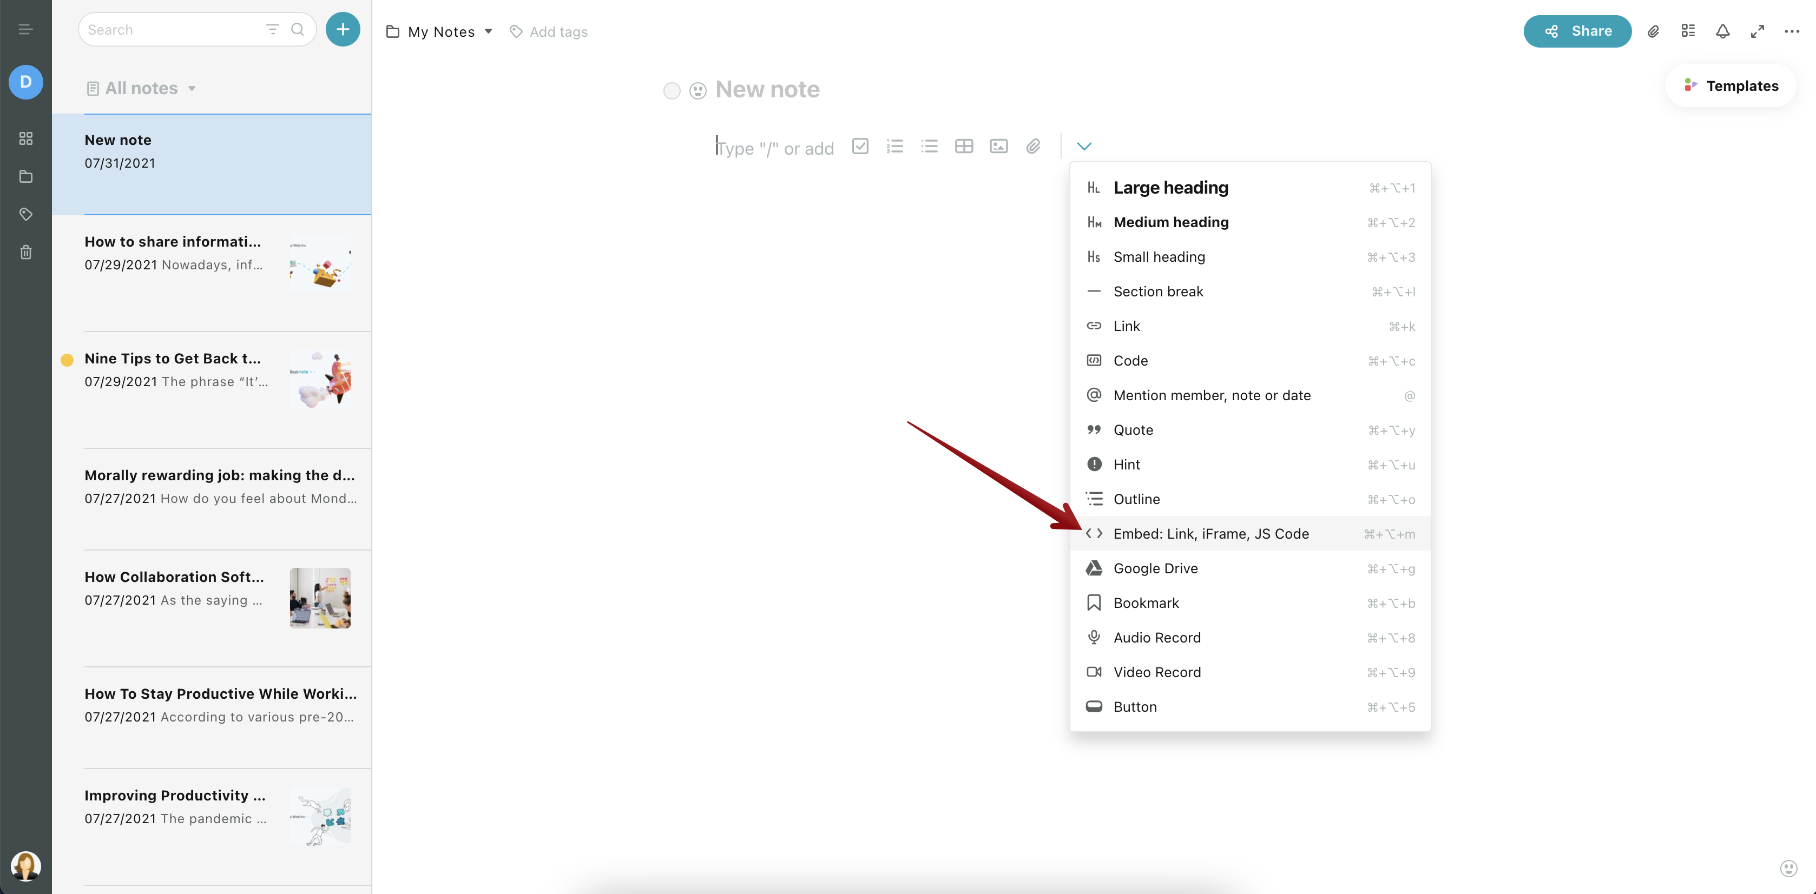This screenshot has width=1816, height=894.
Task: Select the Audio Record icon
Action: click(1092, 637)
